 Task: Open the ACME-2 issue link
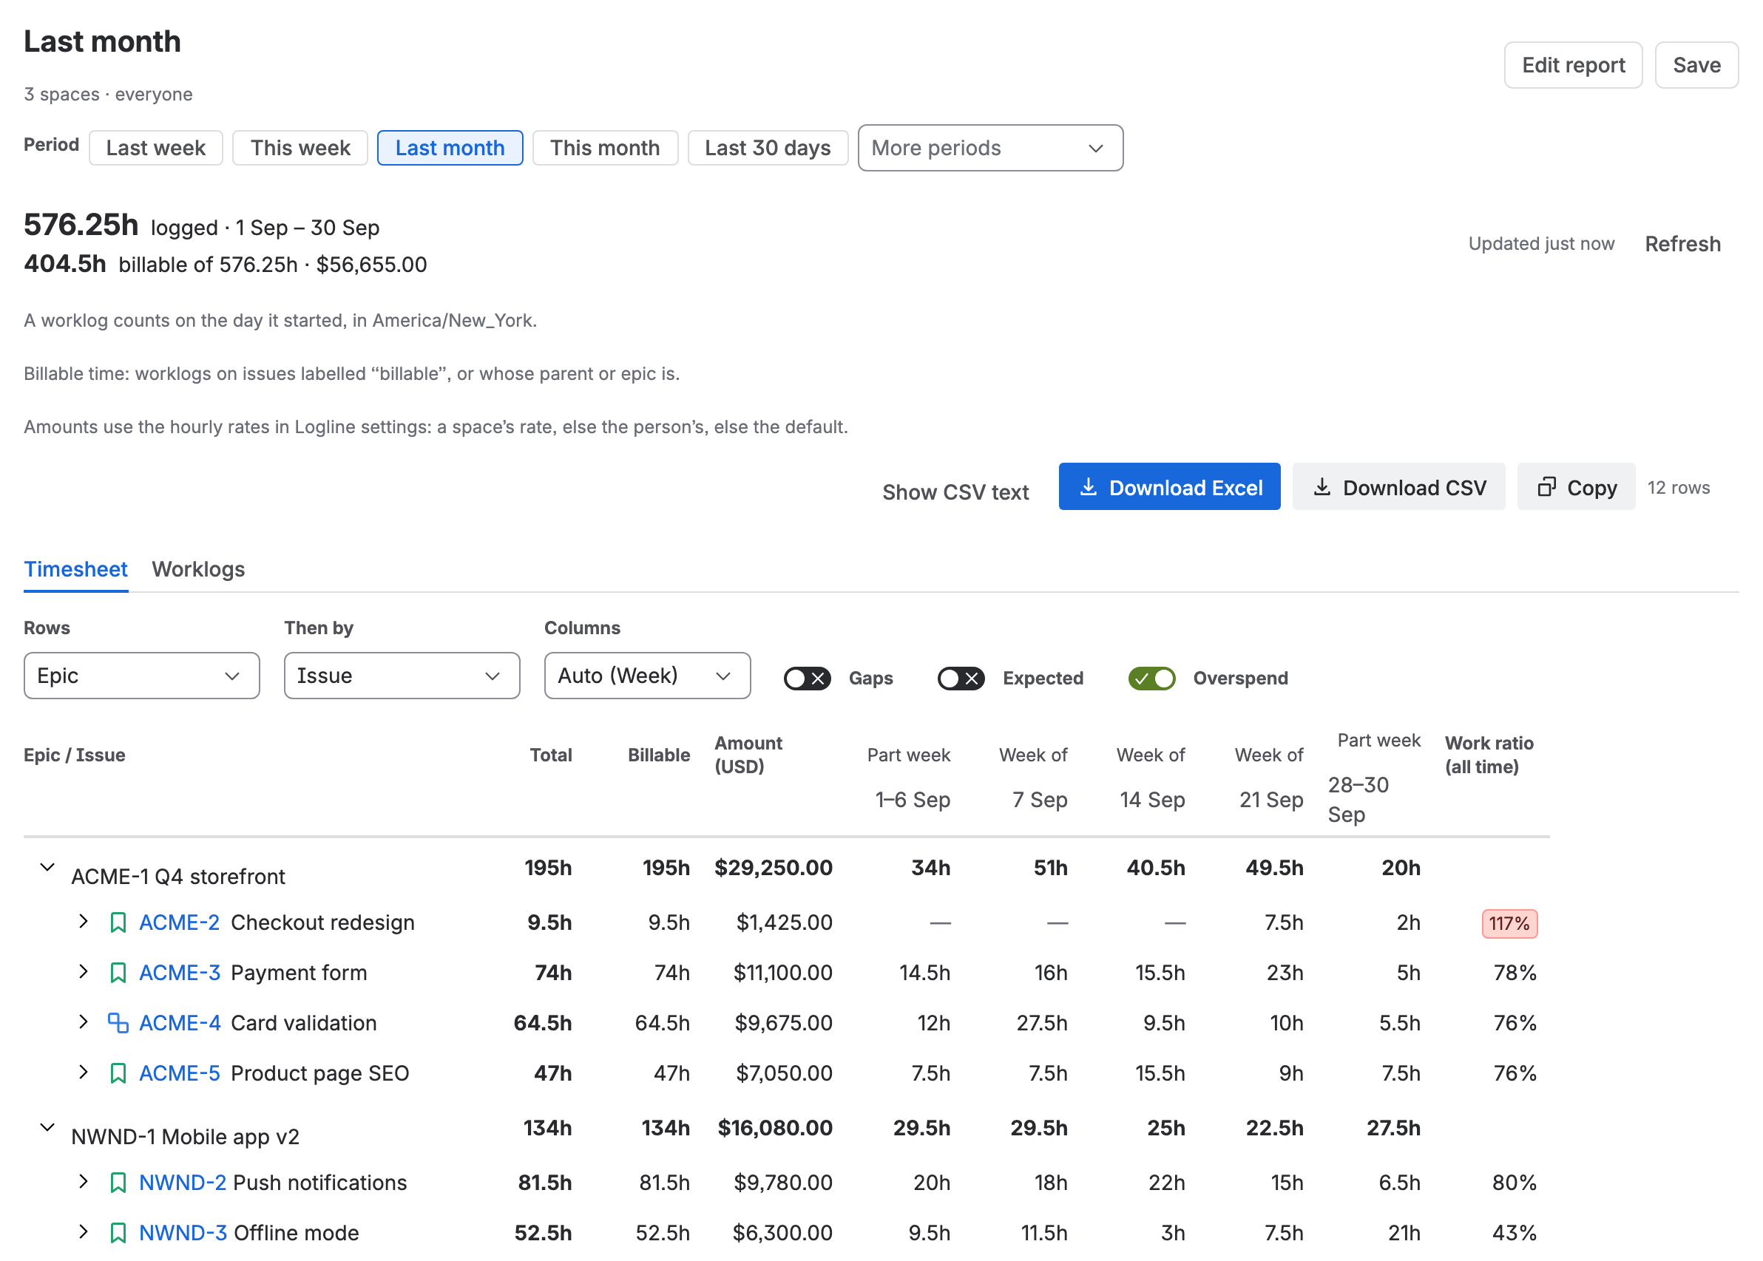pos(179,922)
